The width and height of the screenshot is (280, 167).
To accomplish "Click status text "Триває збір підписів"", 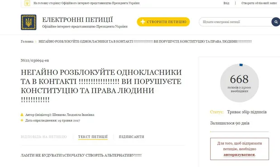I will click(x=247, y=112).
